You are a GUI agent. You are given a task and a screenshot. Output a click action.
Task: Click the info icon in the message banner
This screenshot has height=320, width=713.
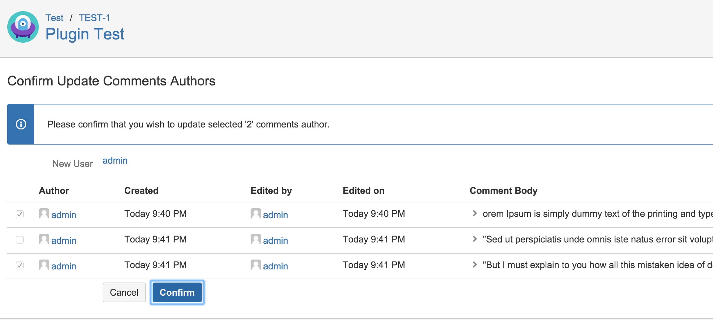[x=21, y=124]
